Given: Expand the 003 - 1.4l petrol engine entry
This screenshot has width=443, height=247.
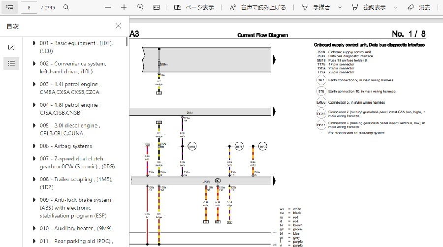Looking at the screenshot, I should tap(34, 85).
